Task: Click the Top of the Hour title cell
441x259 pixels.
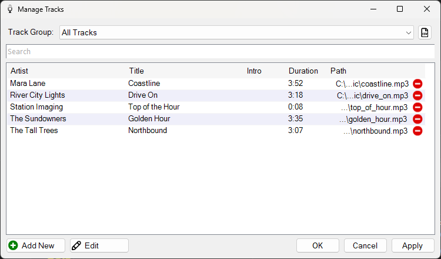Action: (x=154, y=107)
